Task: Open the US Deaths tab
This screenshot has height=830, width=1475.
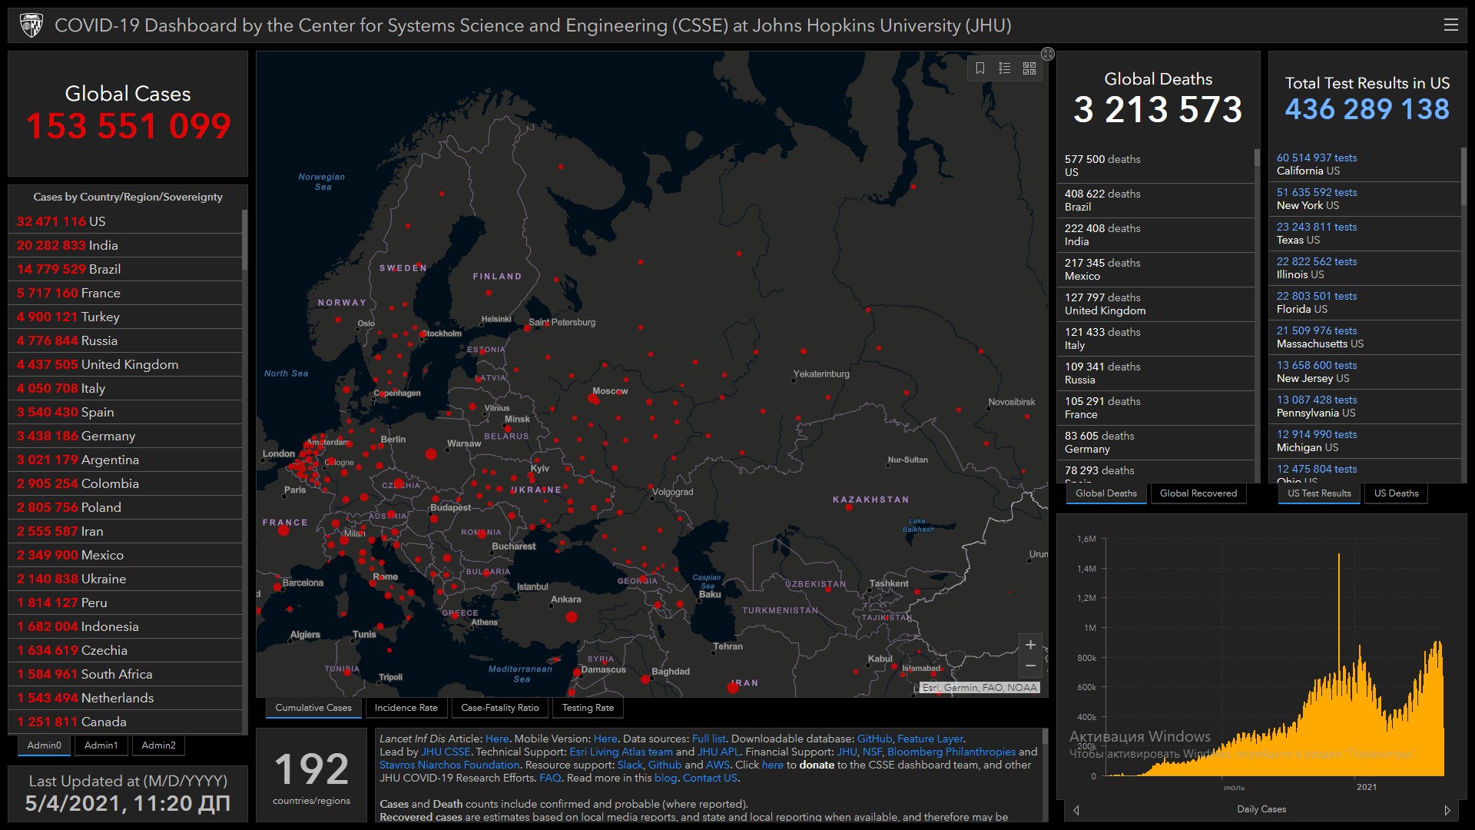Action: [x=1396, y=493]
